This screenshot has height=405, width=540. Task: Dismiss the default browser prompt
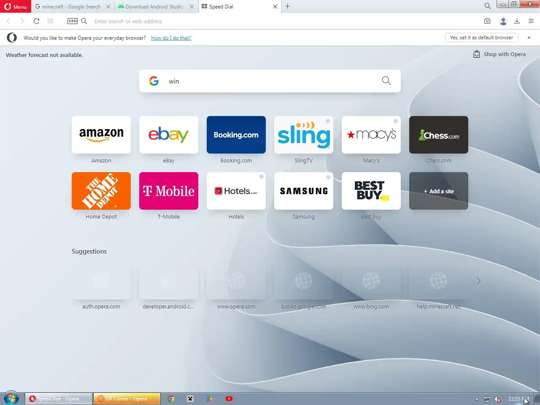529,38
